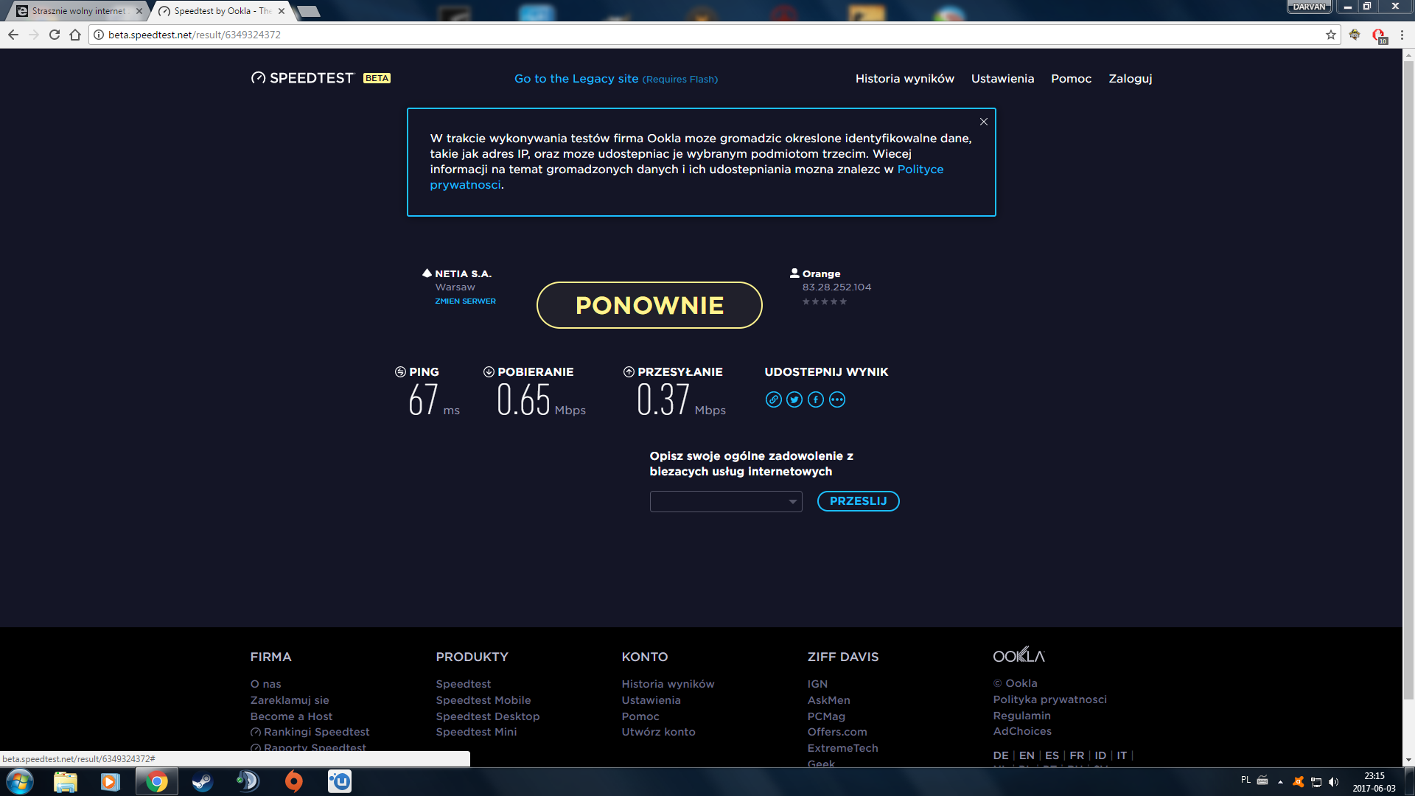Rate Orange provider with stars
Screen dimensions: 1415x796
coord(824,301)
